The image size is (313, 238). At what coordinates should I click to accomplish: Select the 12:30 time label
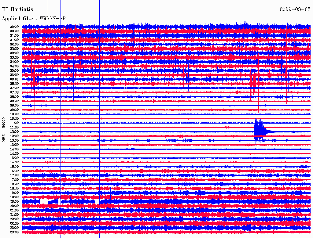coord(14,136)
